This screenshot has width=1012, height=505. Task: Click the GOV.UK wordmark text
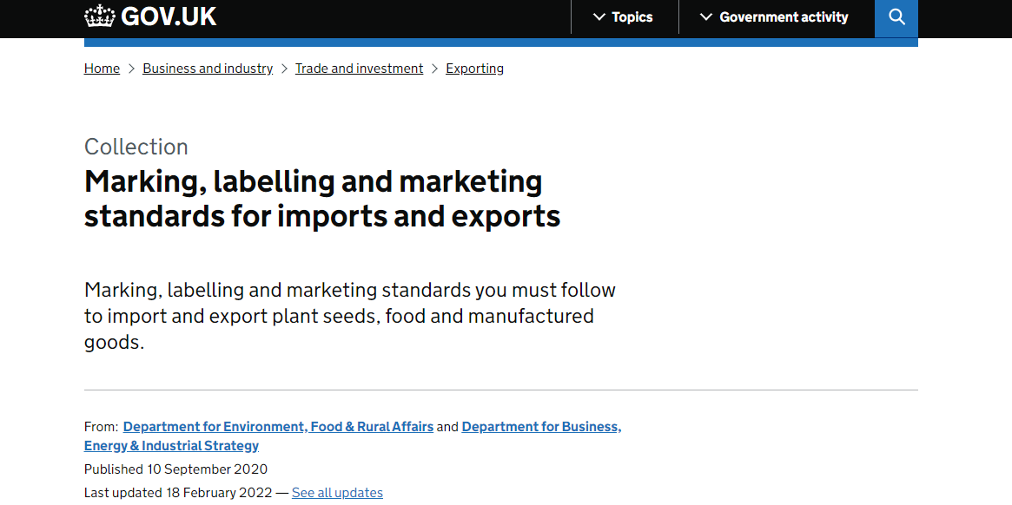click(x=169, y=16)
